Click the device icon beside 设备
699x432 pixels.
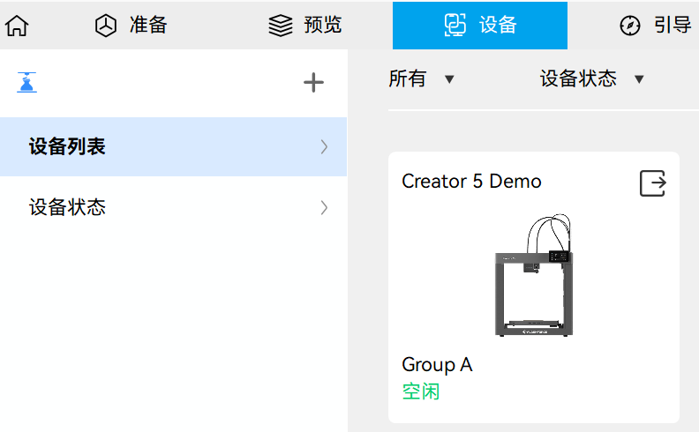pos(455,25)
